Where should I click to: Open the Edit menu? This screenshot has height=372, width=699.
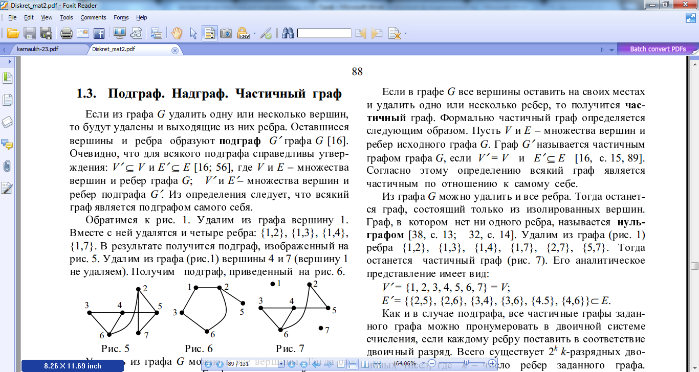point(29,17)
